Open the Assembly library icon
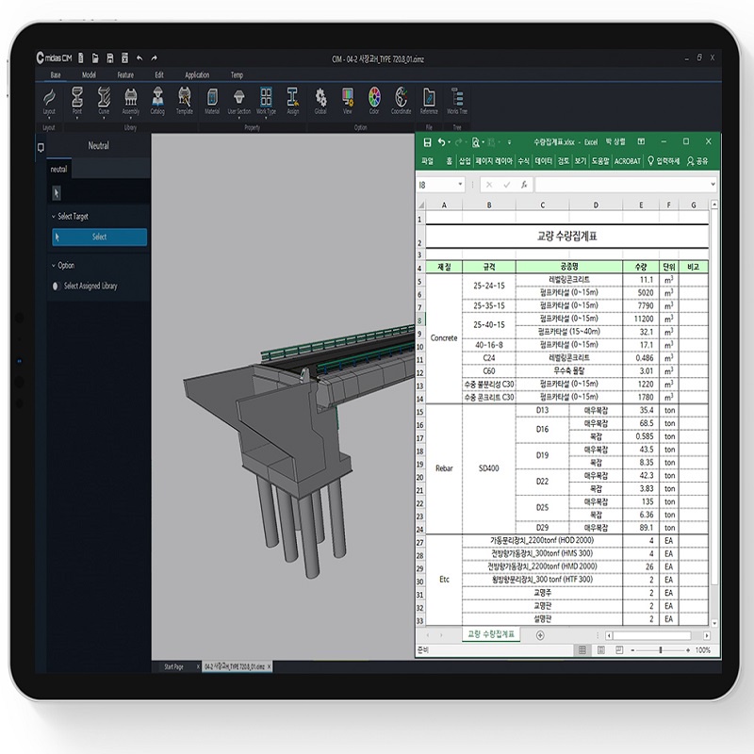This screenshot has height=754, width=754. 131,102
